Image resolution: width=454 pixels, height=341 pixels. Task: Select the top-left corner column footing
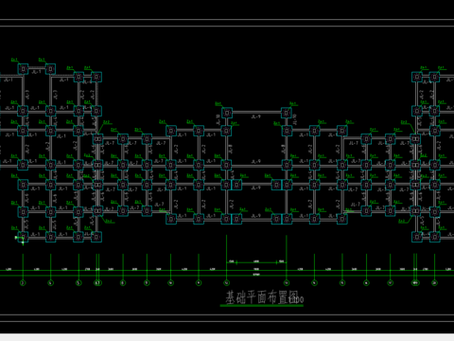[23, 69]
